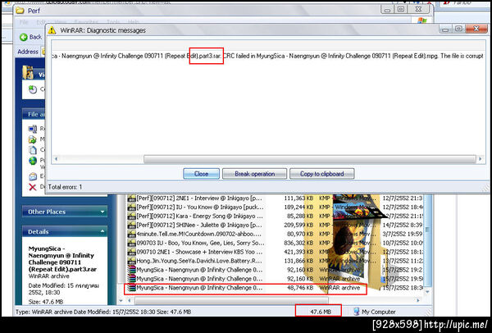The height and width of the screenshot is (333, 492).
Task: Click the Close button in WinRAR dialog
Action: (x=201, y=174)
